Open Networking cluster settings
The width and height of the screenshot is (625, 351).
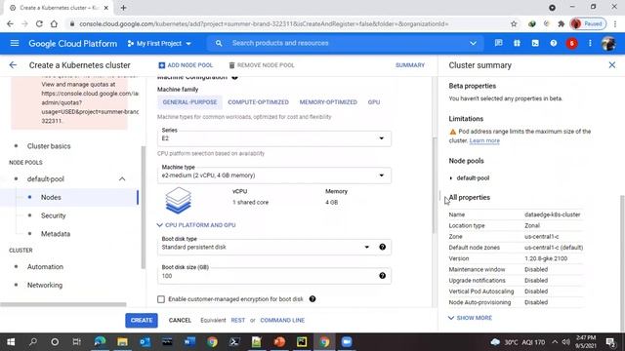[x=45, y=285]
